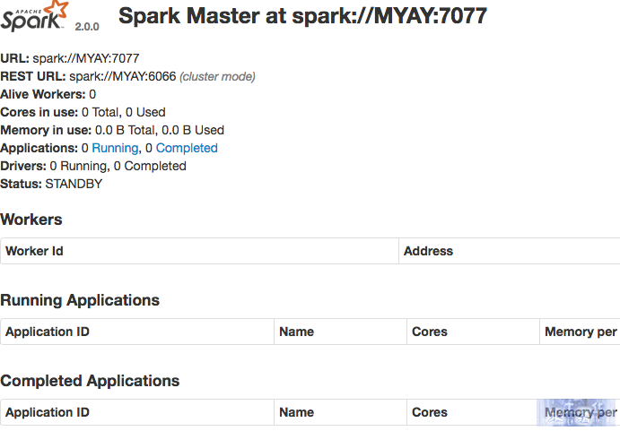Open the Running applications link
Screen dimensions: 620x431
(x=115, y=148)
